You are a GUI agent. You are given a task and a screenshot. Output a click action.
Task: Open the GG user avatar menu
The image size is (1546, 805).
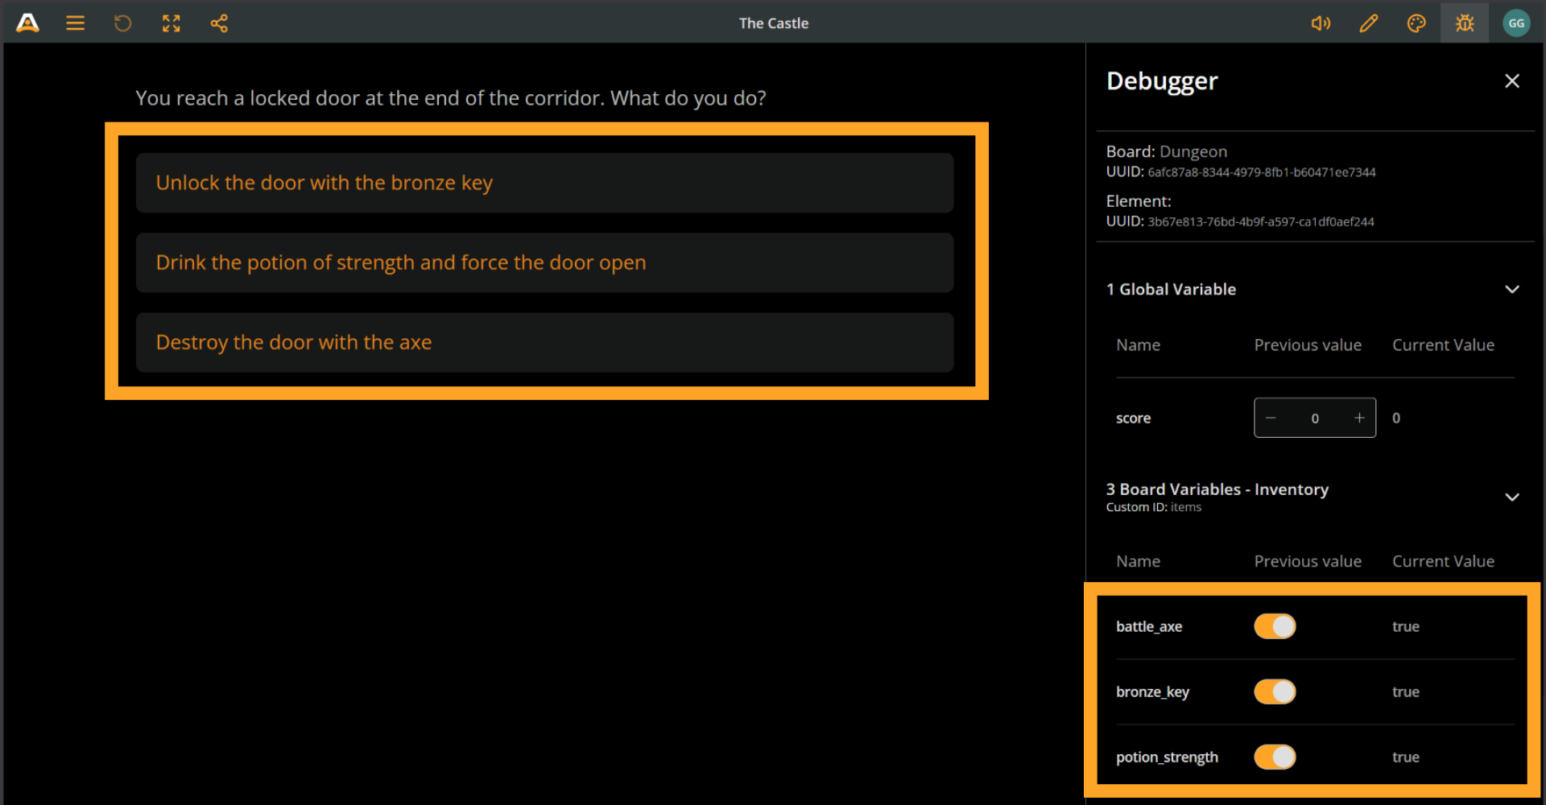click(1516, 23)
